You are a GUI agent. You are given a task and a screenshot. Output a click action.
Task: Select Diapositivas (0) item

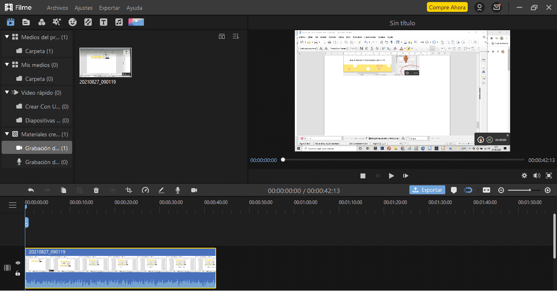pos(37,120)
